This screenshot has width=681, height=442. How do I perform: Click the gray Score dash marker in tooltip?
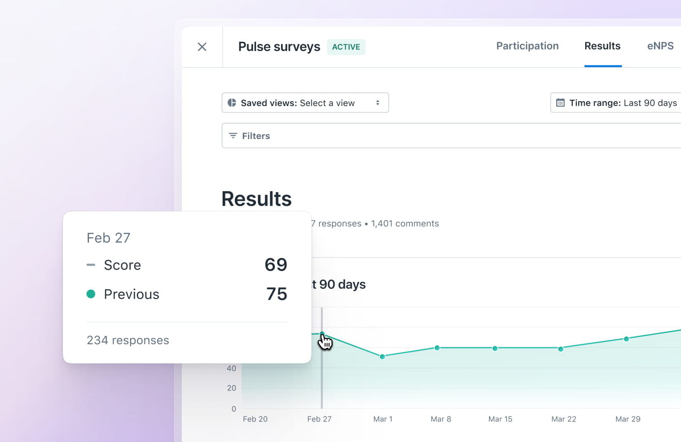91,265
